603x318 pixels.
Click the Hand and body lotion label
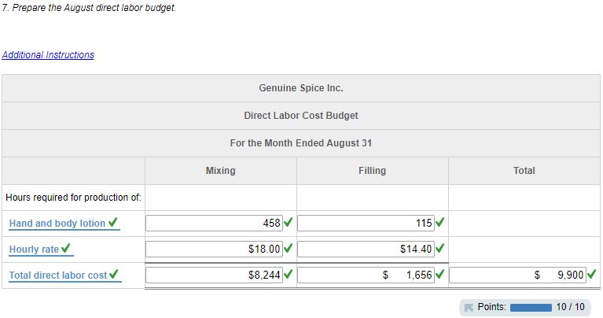57,224
